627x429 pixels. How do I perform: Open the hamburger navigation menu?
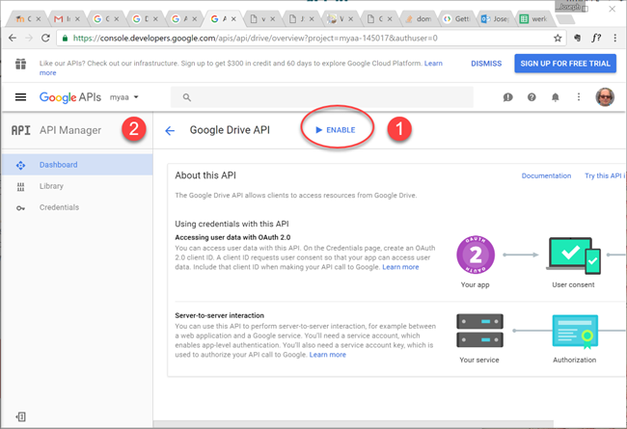pos(20,97)
